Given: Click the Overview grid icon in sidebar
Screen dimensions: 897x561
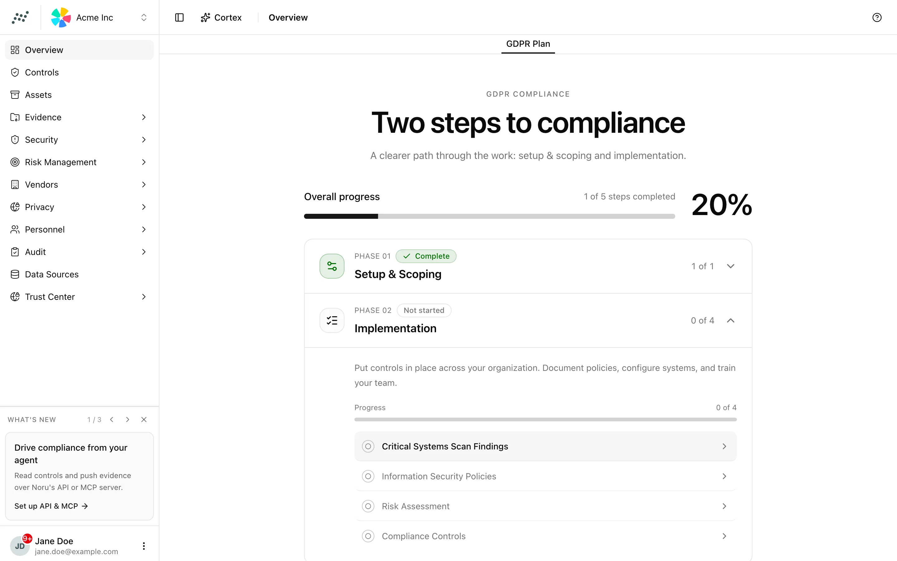Looking at the screenshot, I should pos(15,50).
